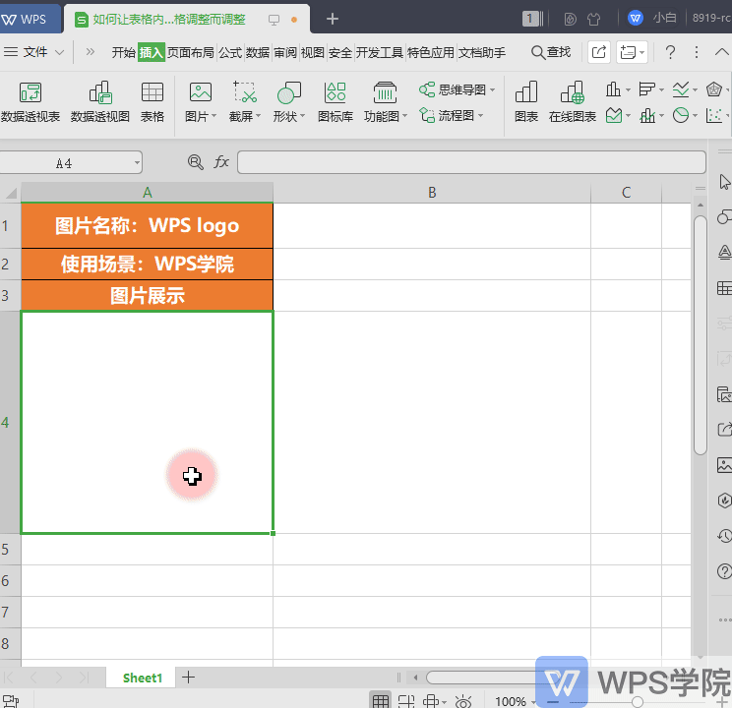
Task: Insert a mind map (思维导图)
Action: 457,89
